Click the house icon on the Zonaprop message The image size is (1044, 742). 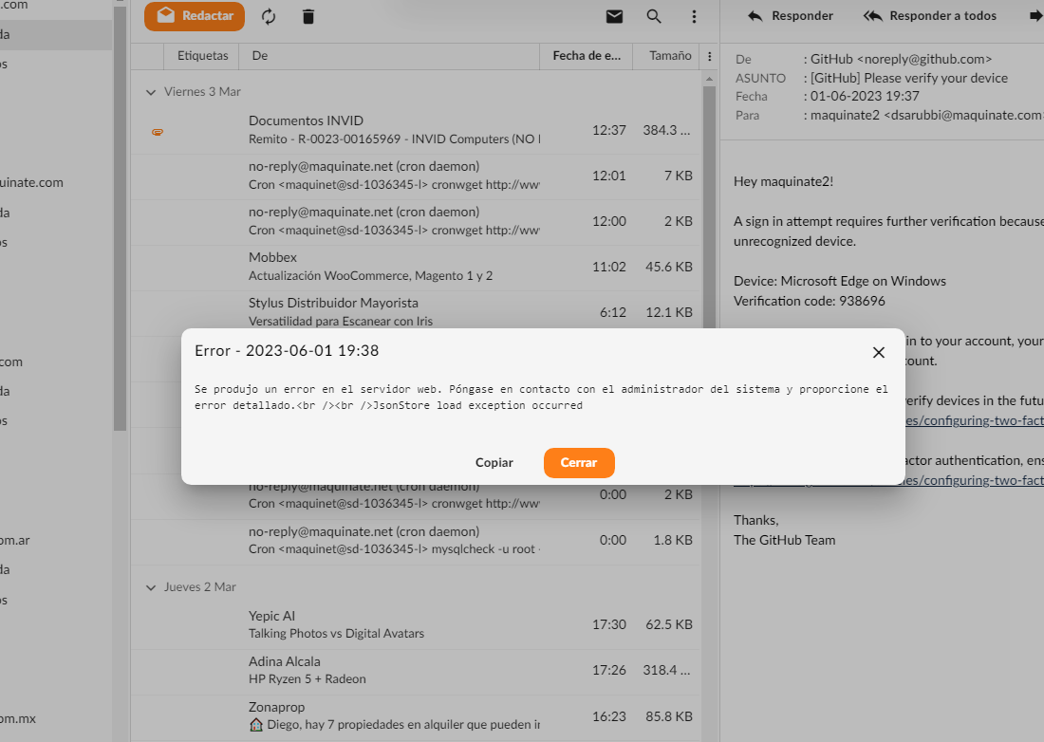pyautogui.click(x=253, y=724)
